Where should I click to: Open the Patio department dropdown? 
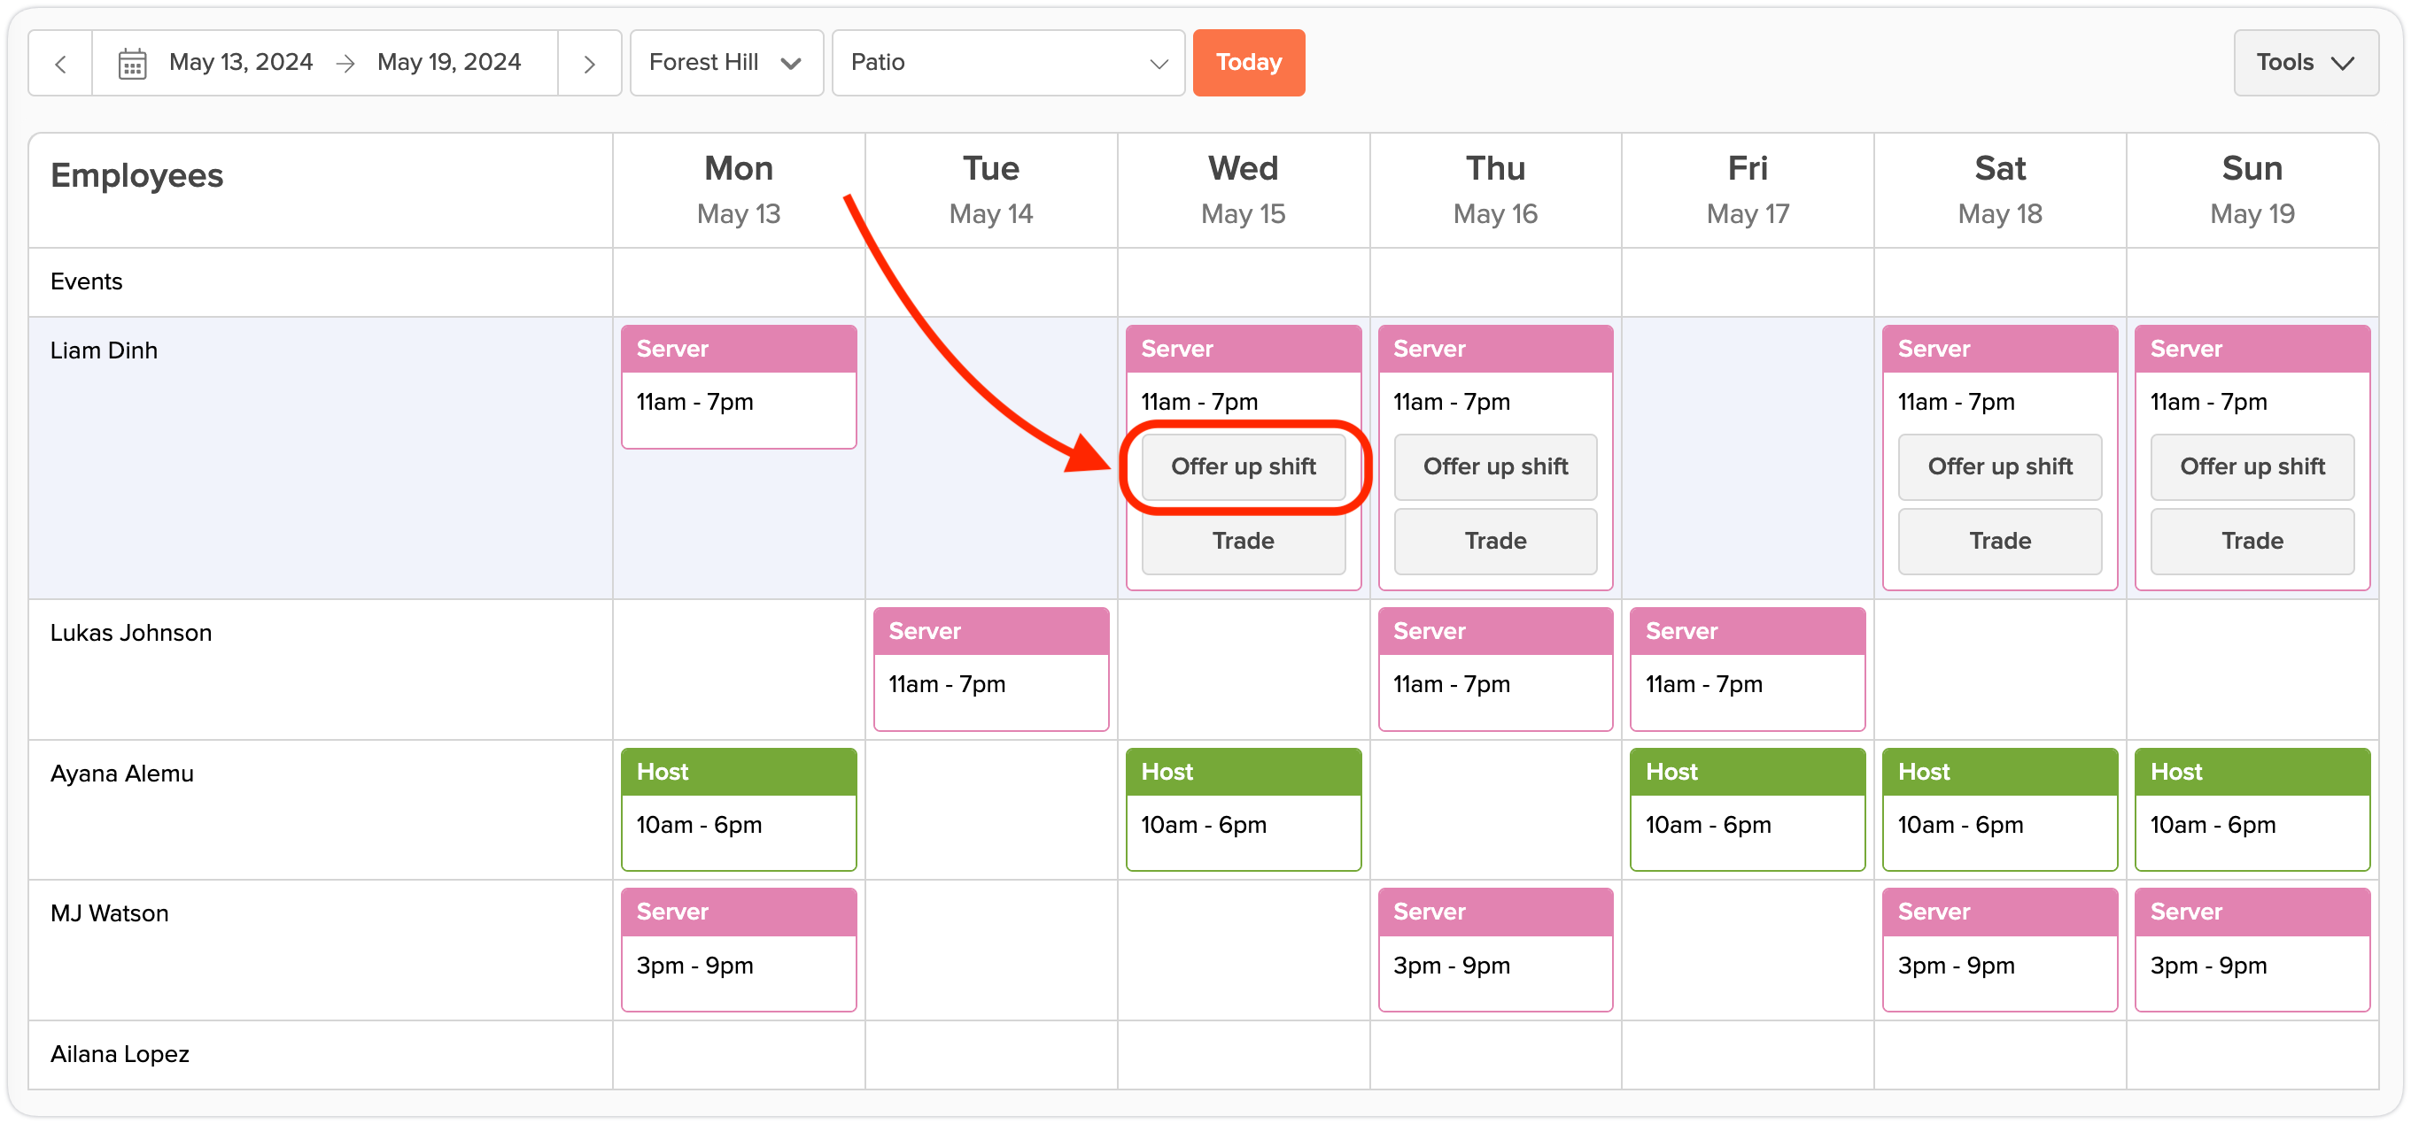coord(1007,63)
